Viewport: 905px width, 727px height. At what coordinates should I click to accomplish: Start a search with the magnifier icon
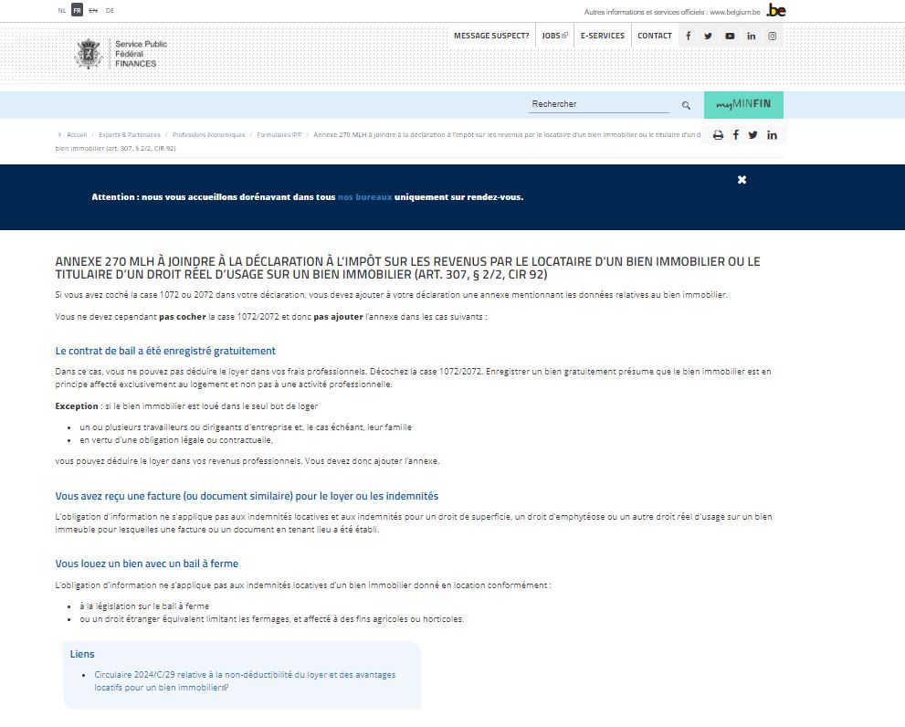tap(685, 104)
